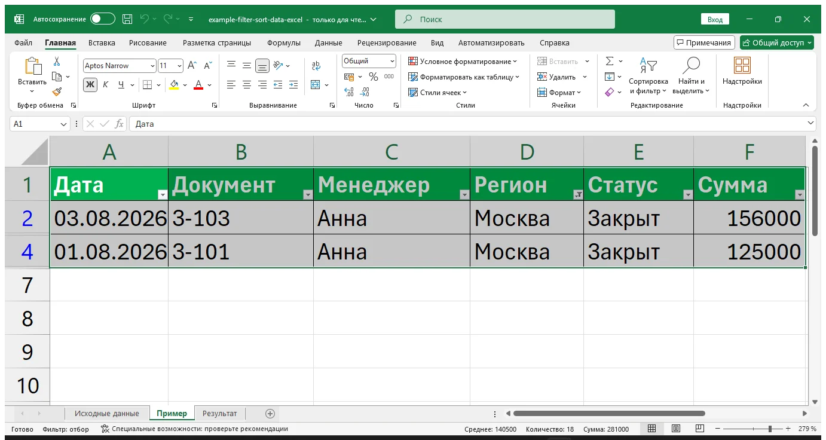Click the Borders icon
The image size is (826, 440).
tap(147, 85)
